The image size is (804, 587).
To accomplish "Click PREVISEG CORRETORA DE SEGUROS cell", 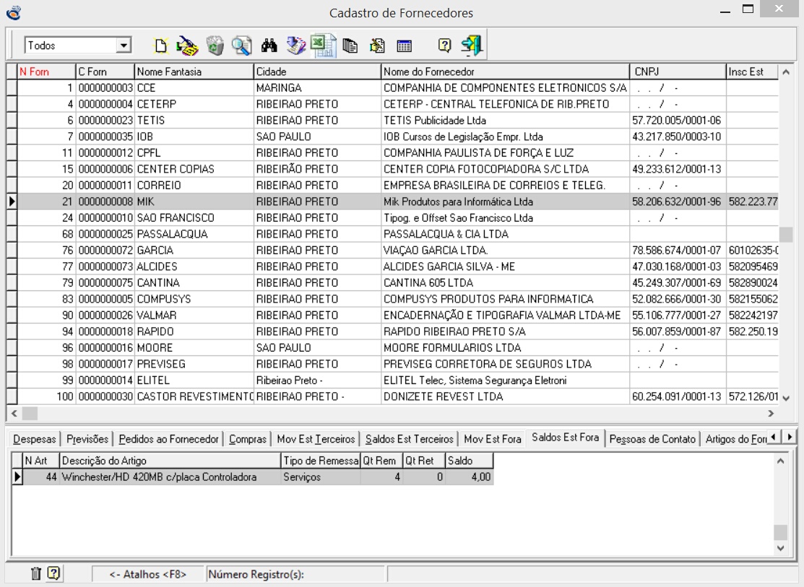I will click(x=505, y=365).
